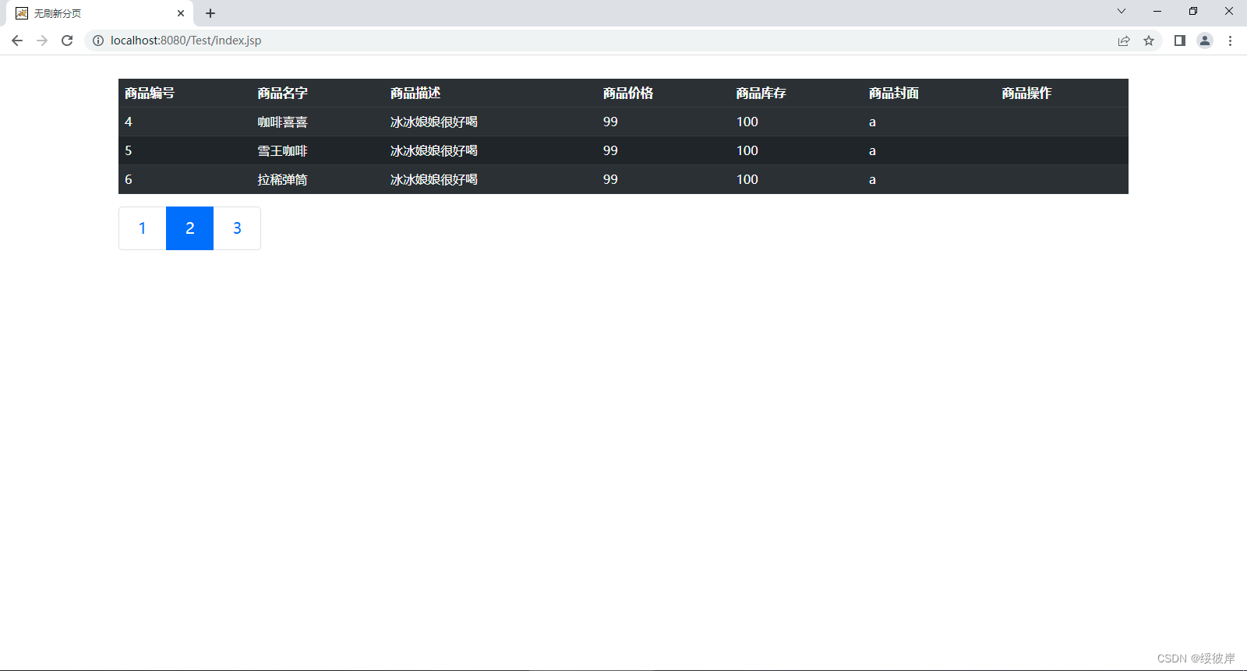
Task: Select product number 6 cell
Action: pos(129,180)
